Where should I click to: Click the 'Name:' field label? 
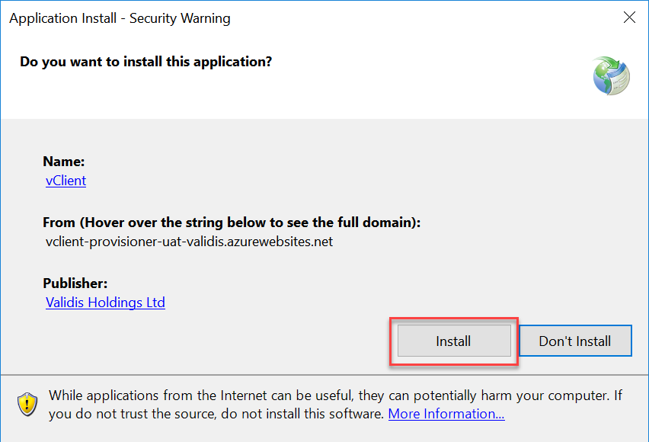63,162
